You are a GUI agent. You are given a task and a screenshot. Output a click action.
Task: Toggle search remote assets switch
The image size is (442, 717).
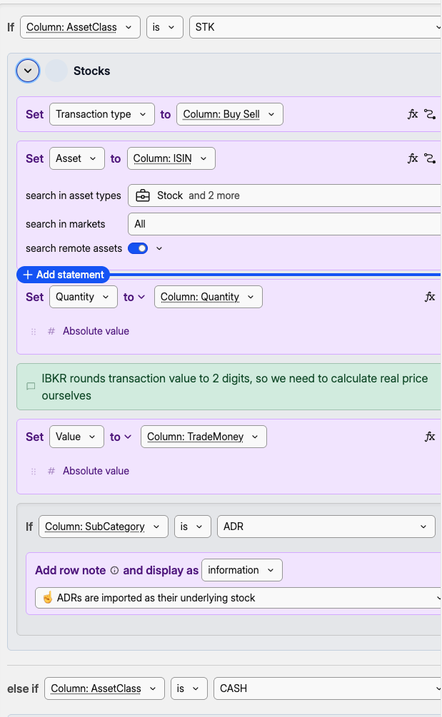click(x=138, y=248)
